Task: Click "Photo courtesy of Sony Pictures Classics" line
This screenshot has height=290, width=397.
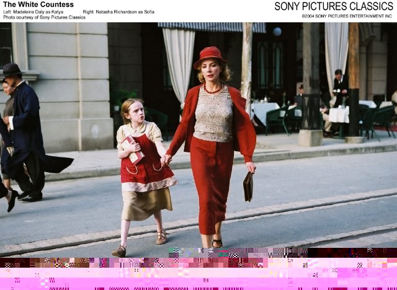Action: [x=44, y=17]
